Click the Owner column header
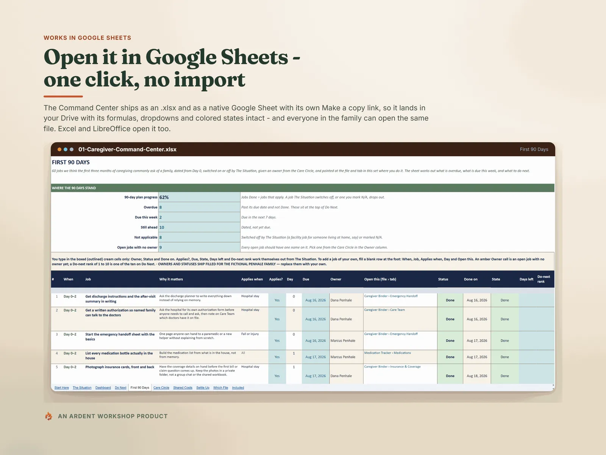Viewport: 606px width, 455px height. pos(336,279)
